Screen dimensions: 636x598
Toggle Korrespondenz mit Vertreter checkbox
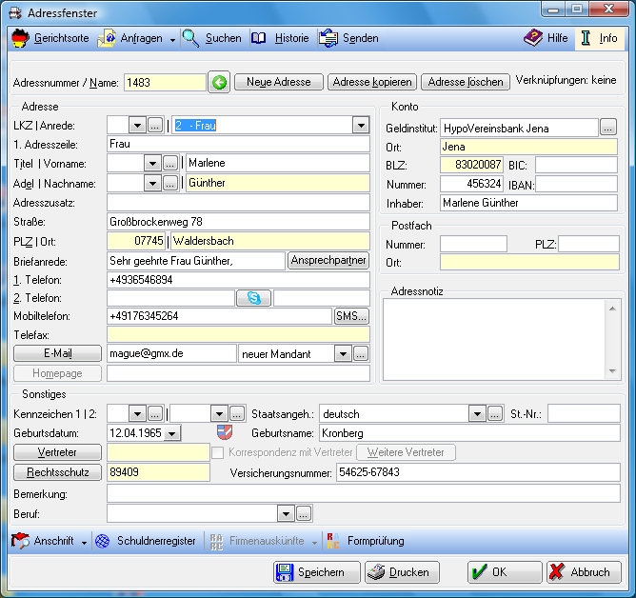coord(217,452)
